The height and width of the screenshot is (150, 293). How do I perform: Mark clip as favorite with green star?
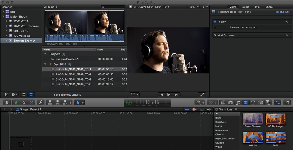pos(16,102)
